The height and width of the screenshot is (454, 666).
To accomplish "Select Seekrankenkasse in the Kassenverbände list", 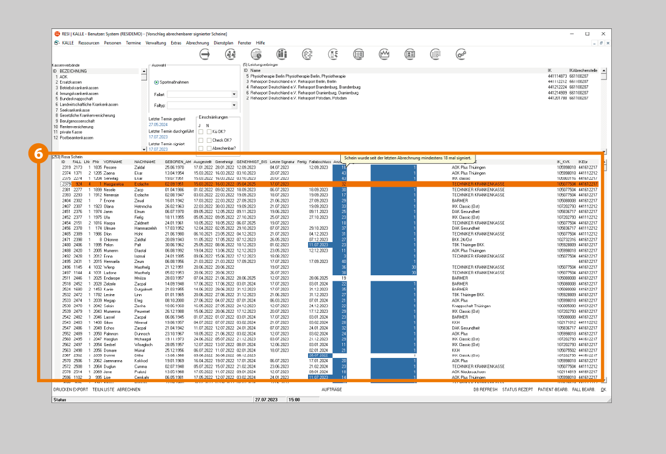I will pyautogui.click(x=75, y=110).
